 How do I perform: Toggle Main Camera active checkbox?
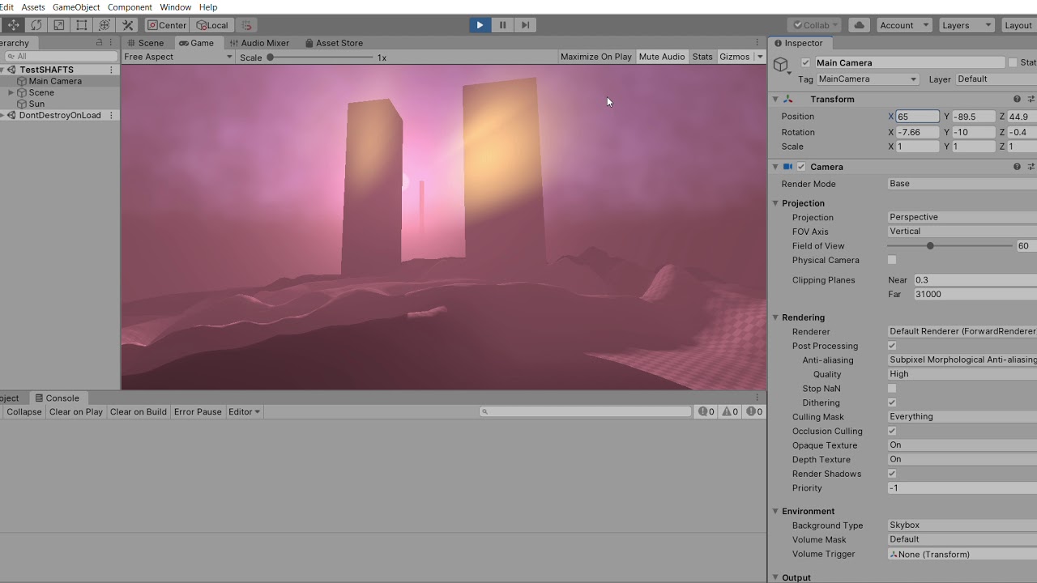(x=805, y=62)
